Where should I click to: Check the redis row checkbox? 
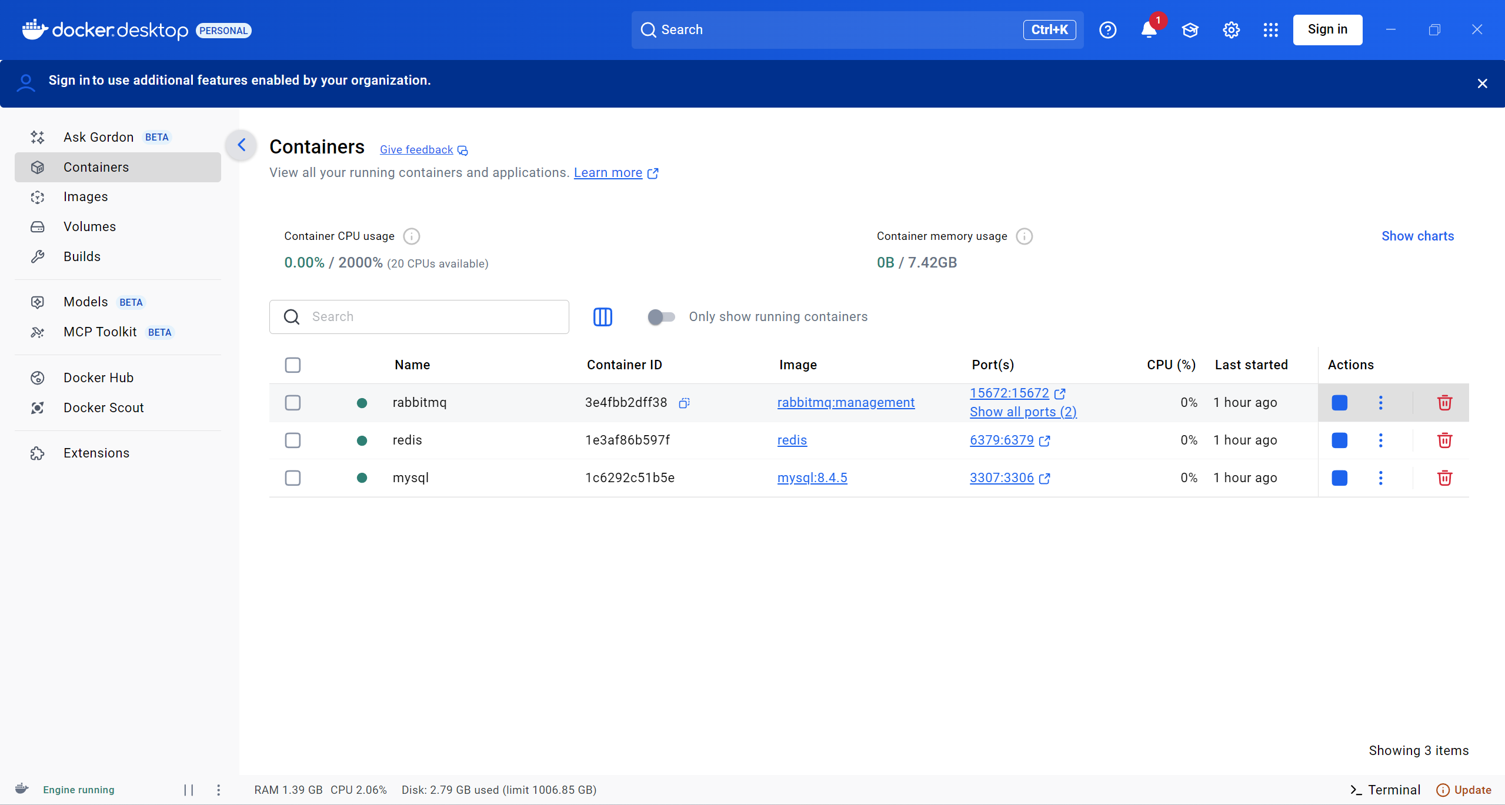point(292,440)
